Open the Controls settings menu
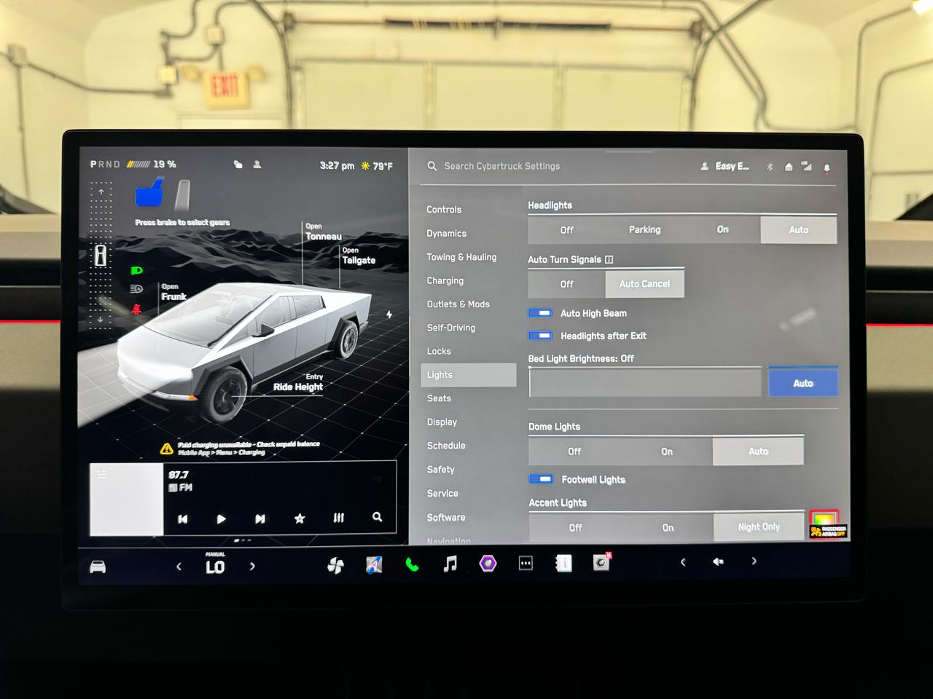The width and height of the screenshot is (933, 699). tap(444, 210)
